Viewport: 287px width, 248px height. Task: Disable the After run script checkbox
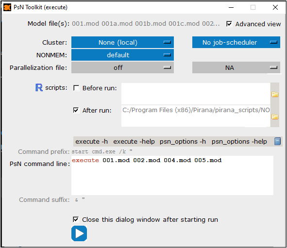click(76, 110)
